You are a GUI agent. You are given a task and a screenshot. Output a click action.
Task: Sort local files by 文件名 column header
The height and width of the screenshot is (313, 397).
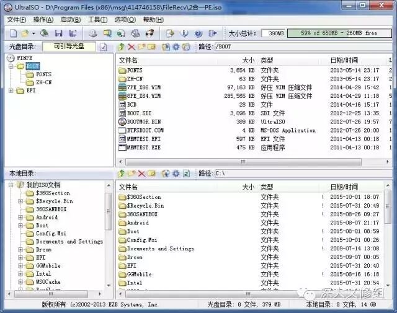tap(128, 187)
